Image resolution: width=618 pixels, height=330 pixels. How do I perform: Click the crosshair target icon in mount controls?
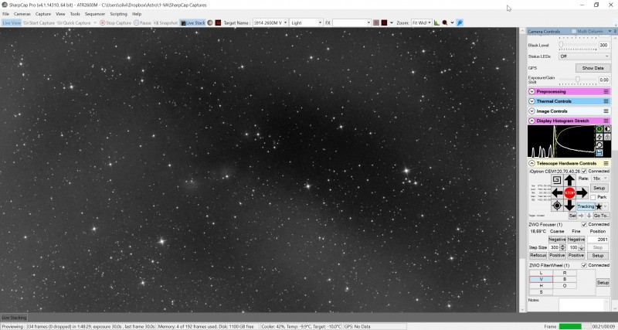point(557,206)
